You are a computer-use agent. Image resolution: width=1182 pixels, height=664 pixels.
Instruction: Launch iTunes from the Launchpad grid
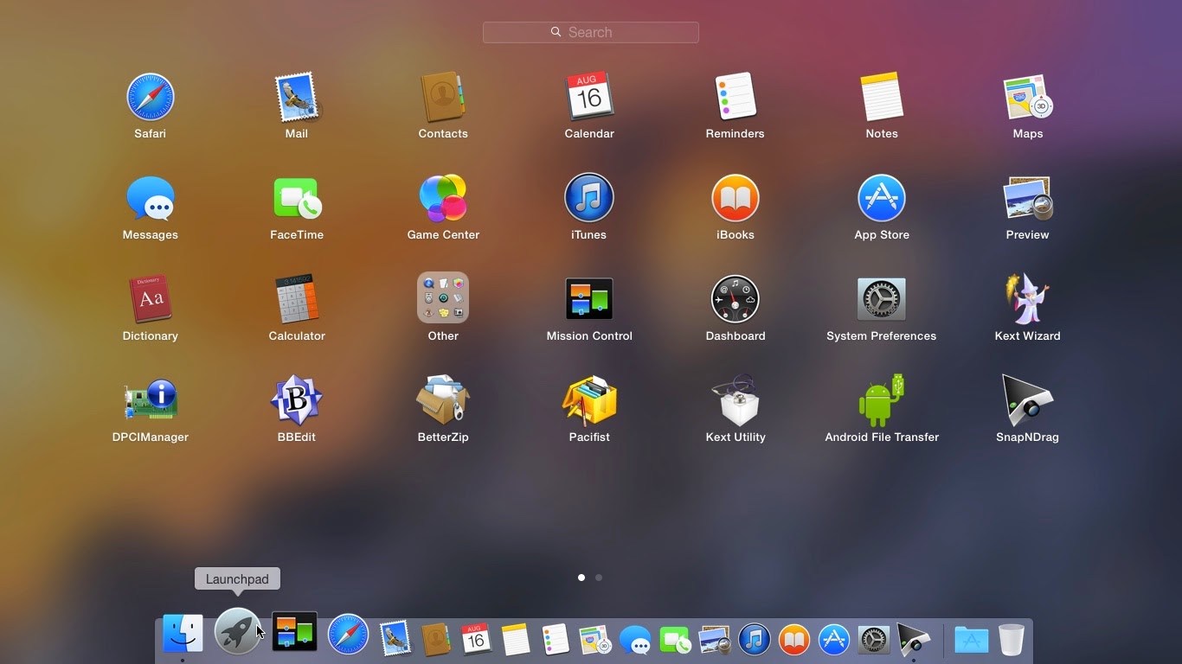pos(589,198)
